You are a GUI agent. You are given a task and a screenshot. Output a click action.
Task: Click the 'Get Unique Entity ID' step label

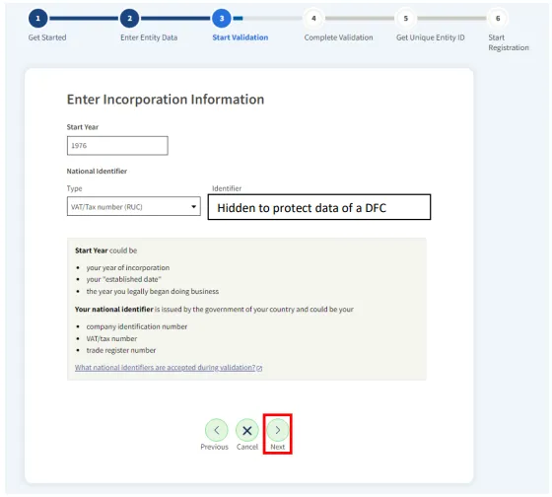(x=430, y=37)
